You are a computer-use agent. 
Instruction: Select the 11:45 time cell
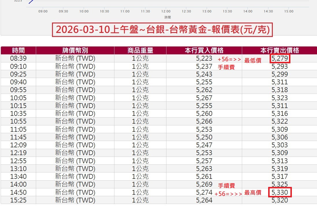point(18,137)
